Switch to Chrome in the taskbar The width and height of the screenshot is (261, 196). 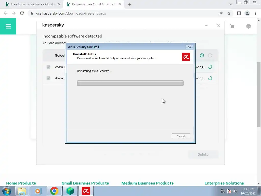coord(54,191)
